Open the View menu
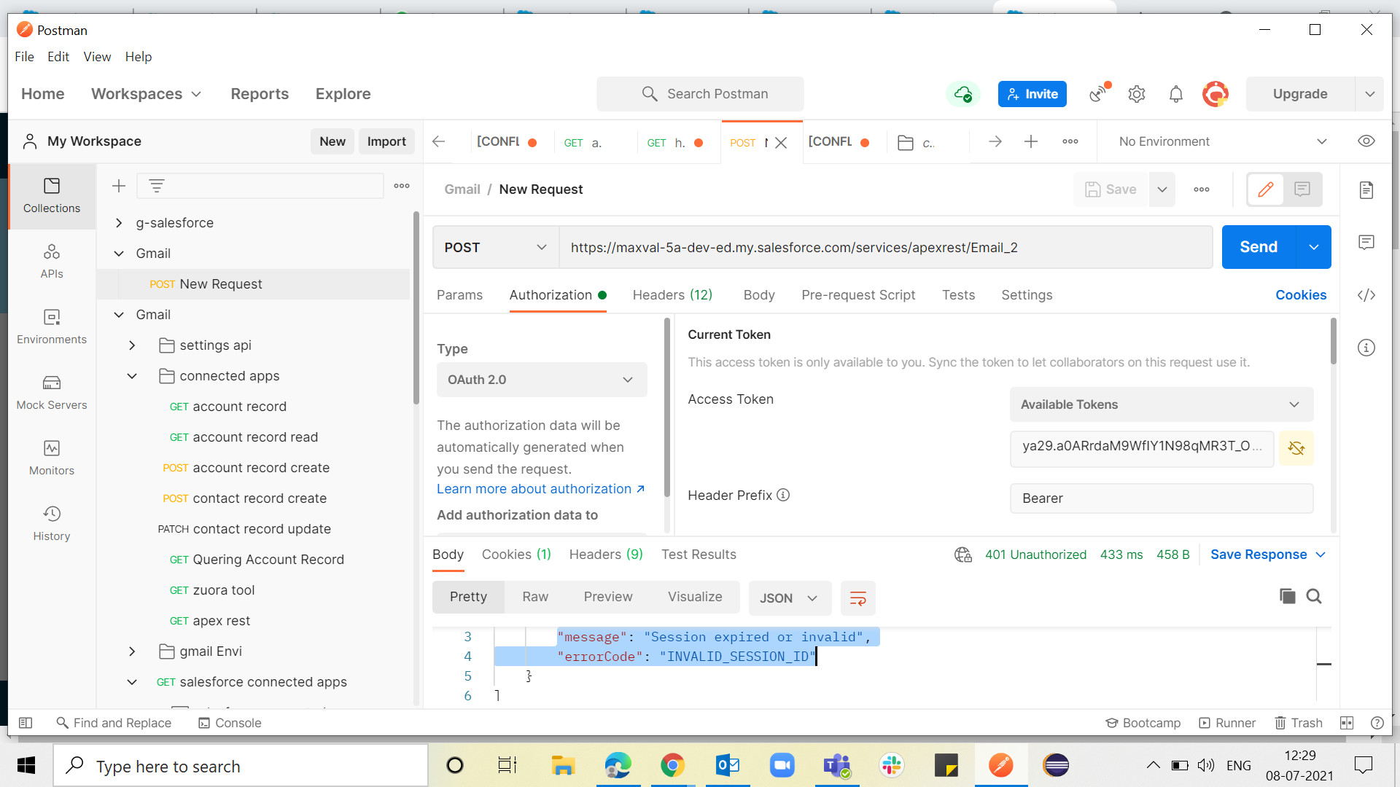Image resolution: width=1400 pixels, height=787 pixels. tap(97, 57)
